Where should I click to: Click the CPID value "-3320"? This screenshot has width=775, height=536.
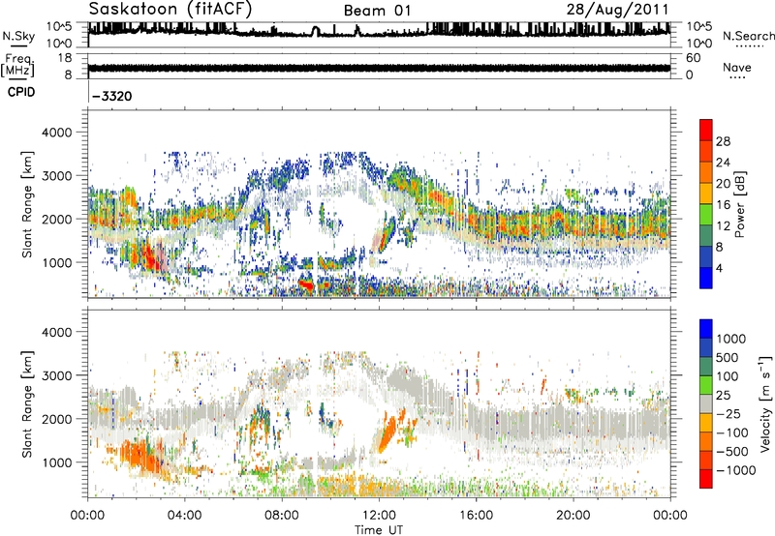112,96
